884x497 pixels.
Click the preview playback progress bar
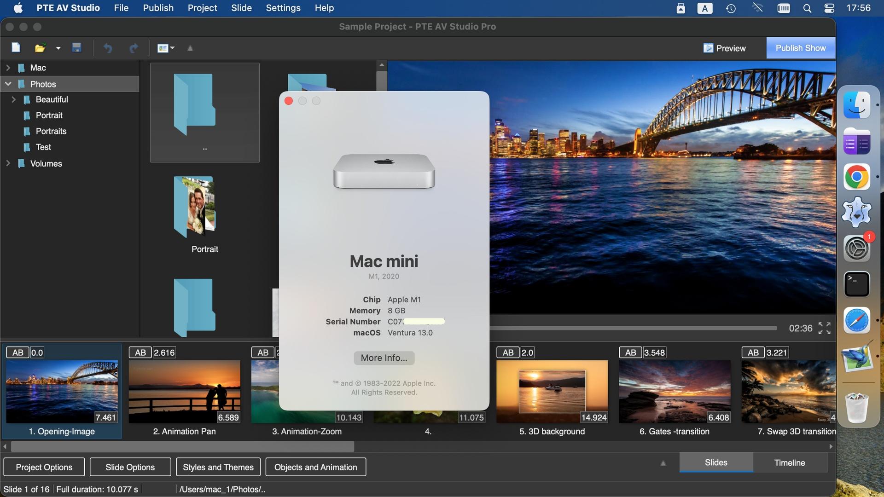pyautogui.click(x=633, y=328)
